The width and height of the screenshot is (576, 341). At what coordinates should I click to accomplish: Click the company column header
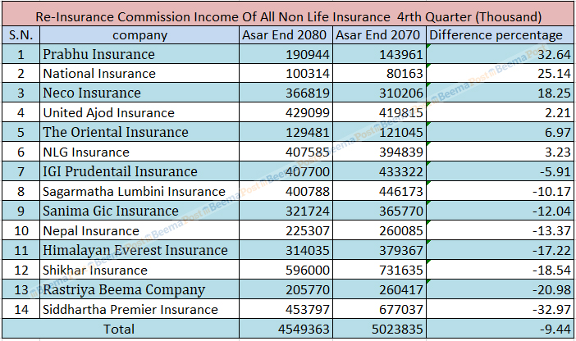(139, 35)
